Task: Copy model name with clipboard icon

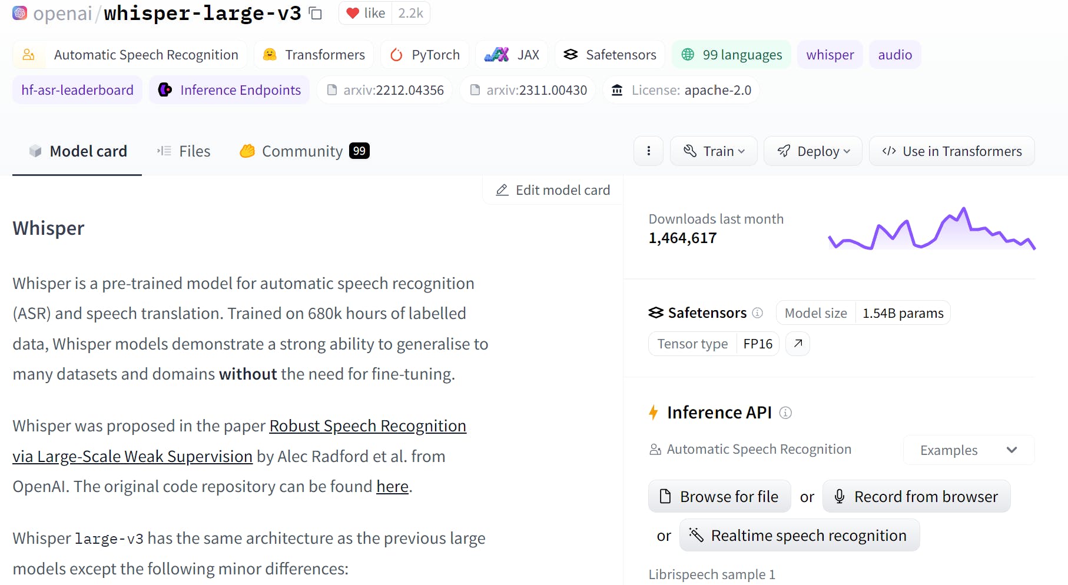Action: point(316,14)
